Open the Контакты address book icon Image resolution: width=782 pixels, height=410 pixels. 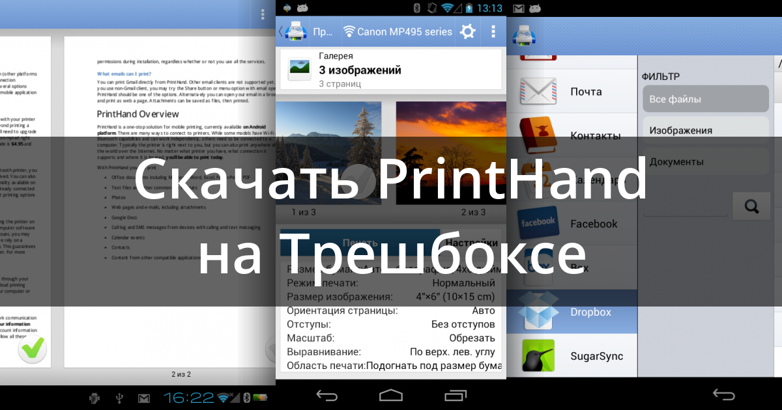(538, 135)
